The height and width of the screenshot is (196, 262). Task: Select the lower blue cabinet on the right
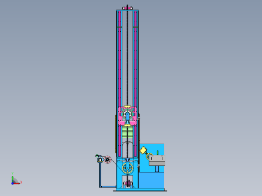click(151, 180)
